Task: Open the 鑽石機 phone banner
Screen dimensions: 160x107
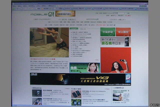Action: (115, 42)
